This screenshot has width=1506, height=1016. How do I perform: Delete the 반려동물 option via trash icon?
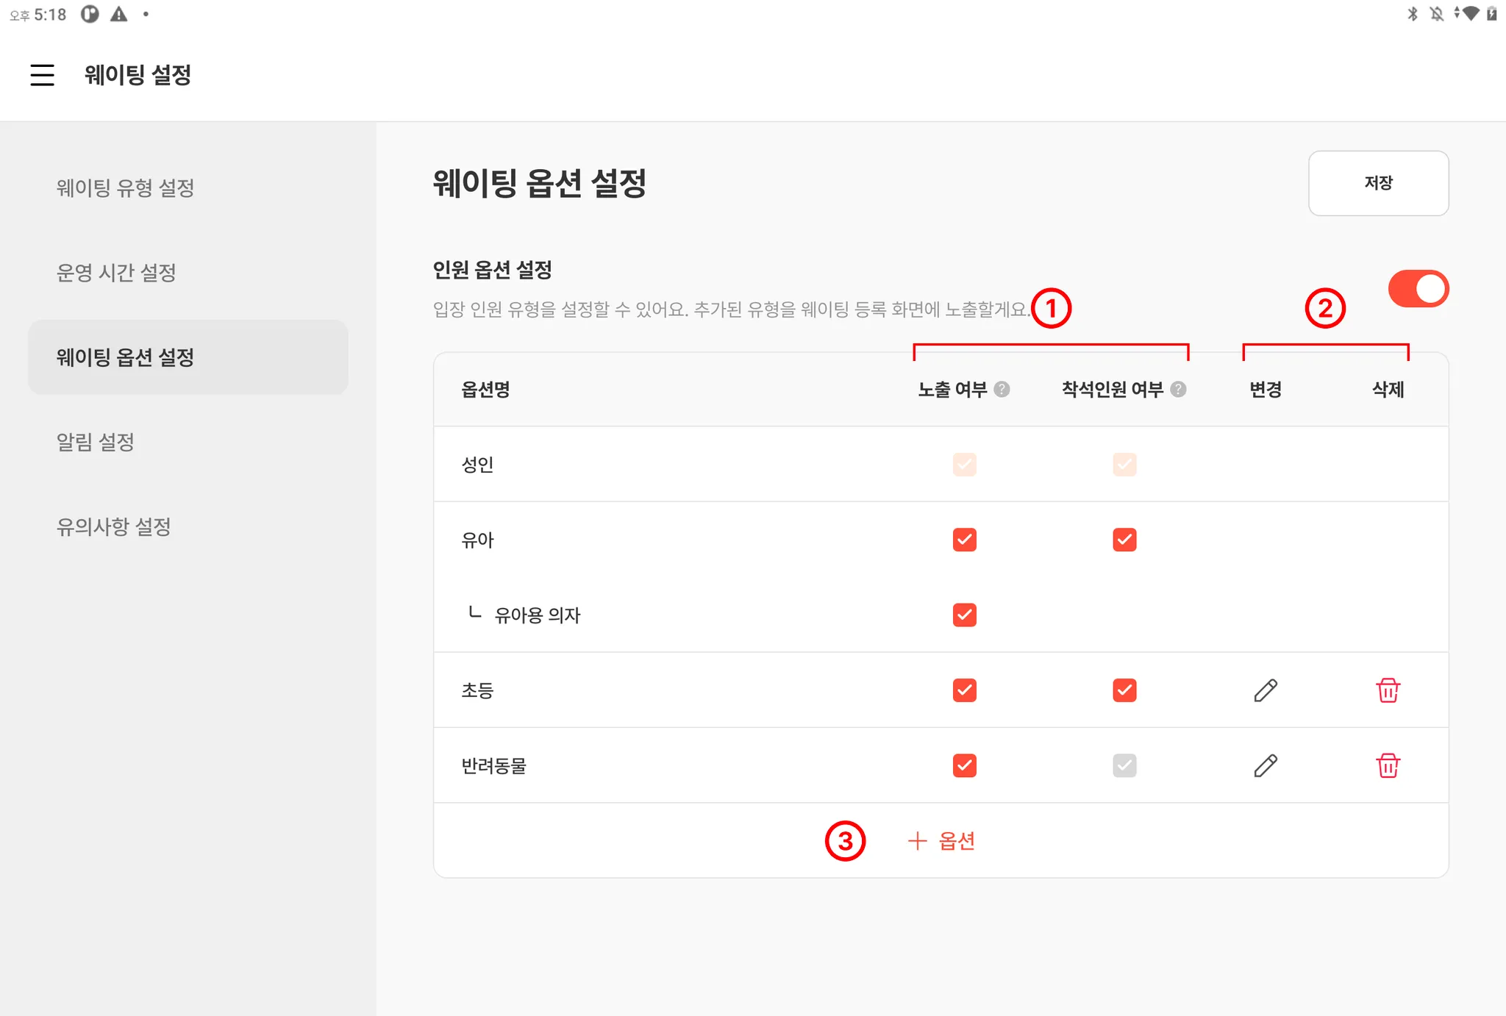1388,765
